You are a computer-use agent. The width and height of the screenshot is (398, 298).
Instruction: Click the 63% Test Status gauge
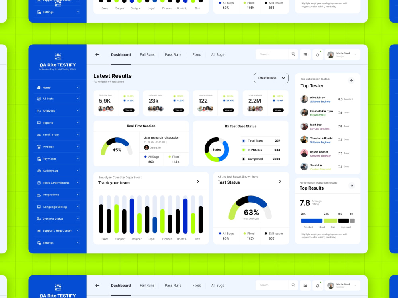coord(250,208)
